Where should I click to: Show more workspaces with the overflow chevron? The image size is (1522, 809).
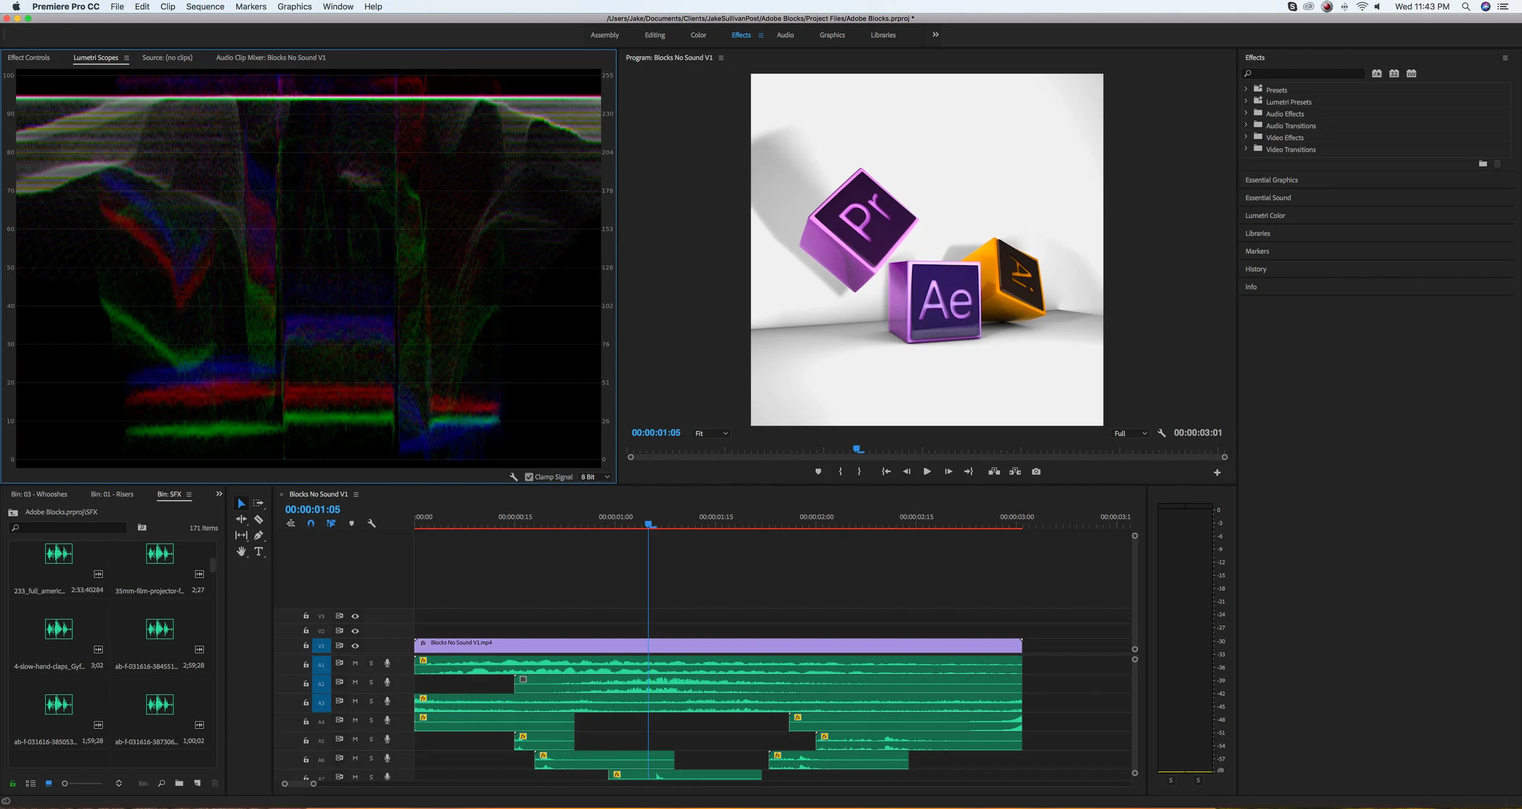936,35
